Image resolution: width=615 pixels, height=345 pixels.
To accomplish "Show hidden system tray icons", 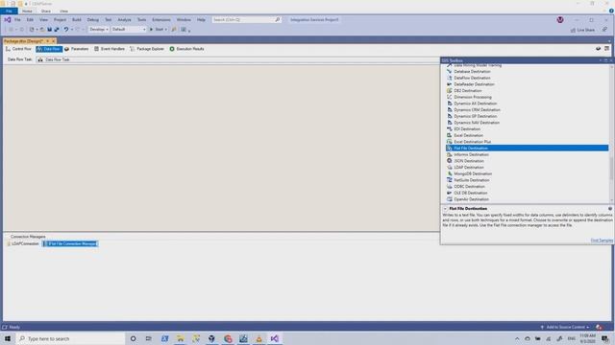I will click(517, 338).
